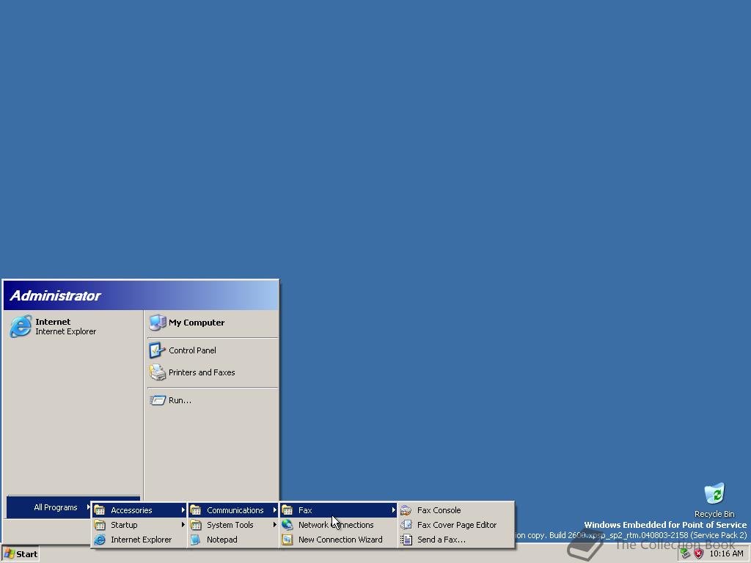The height and width of the screenshot is (563, 751).
Task: Open Run... from Start menu
Action: click(213, 400)
